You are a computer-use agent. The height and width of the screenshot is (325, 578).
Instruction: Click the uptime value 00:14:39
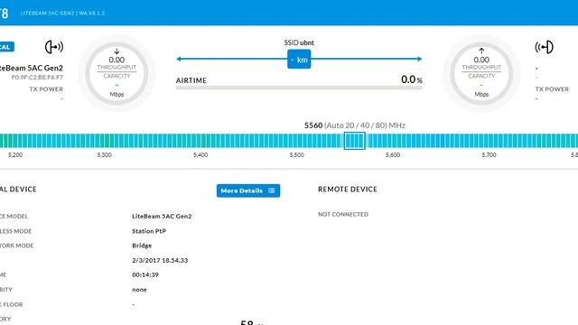pyautogui.click(x=145, y=274)
